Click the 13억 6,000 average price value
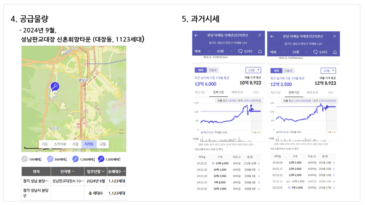 click(206, 84)
